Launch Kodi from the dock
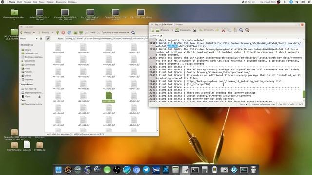Viewport: 312px width, 175px height. click(234, 170)
